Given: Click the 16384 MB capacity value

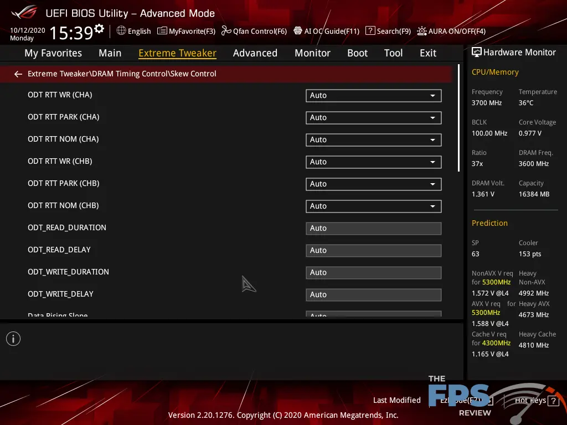Looking at the screenshot, I should pos(534,194).
